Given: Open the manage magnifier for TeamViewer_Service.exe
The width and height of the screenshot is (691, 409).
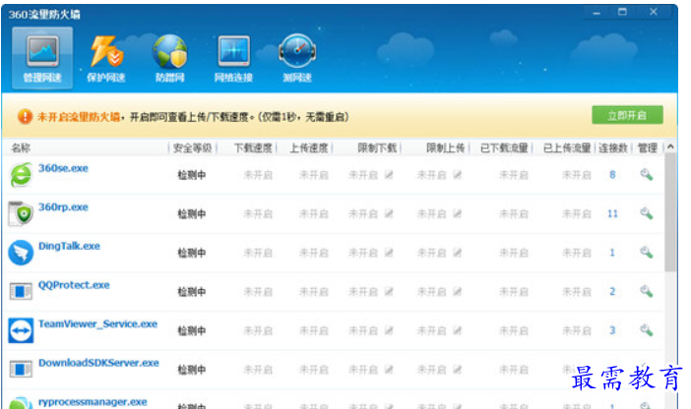Looking at the screenshot, I should (646, 330).
